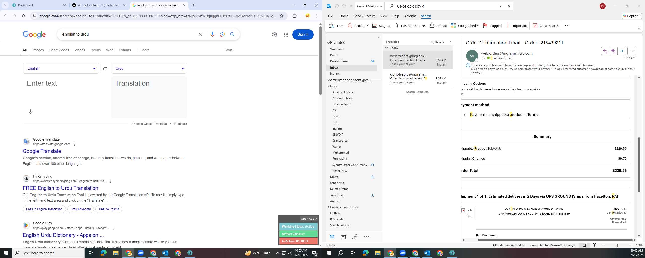Open File Explorer in the left taskbar
This screenshot has width=645, height=258.
[116, 253]
